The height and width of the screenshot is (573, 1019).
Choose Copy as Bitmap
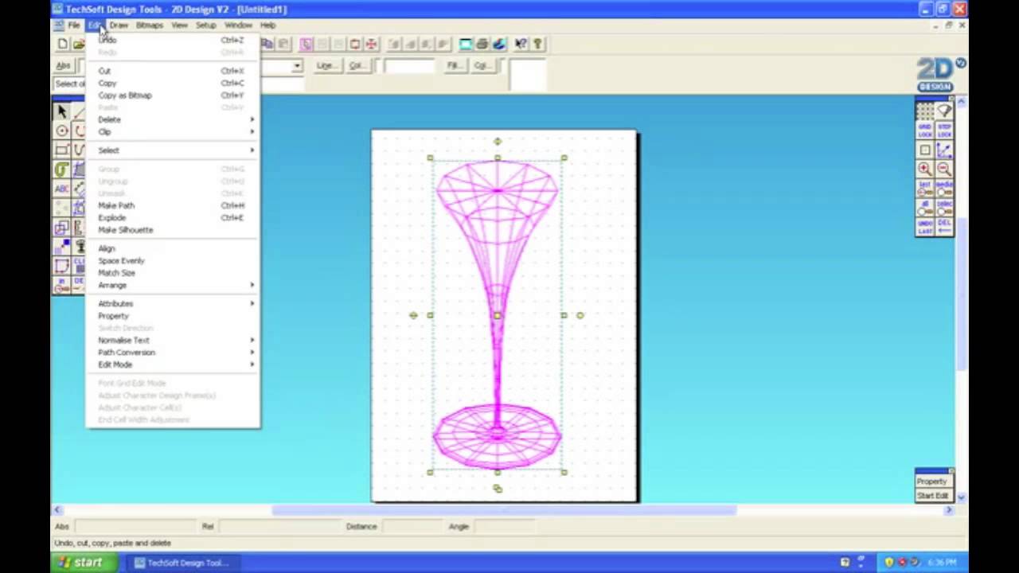coord(172,95)
